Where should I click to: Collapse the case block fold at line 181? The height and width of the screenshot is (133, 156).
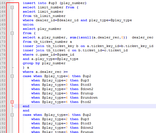12,76
